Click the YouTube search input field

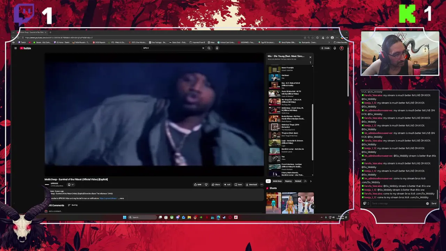(x=171, y=48)
